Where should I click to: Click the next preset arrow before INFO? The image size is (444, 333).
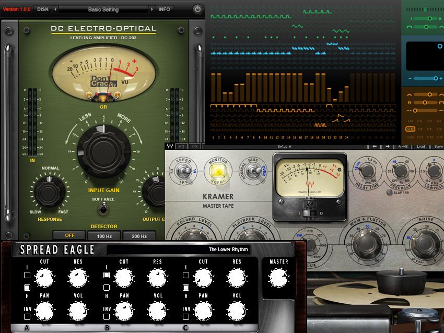tap(152, 9)
